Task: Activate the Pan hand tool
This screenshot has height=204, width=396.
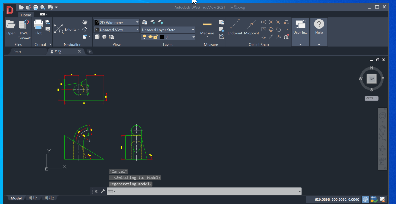Action: coord(85,22)
